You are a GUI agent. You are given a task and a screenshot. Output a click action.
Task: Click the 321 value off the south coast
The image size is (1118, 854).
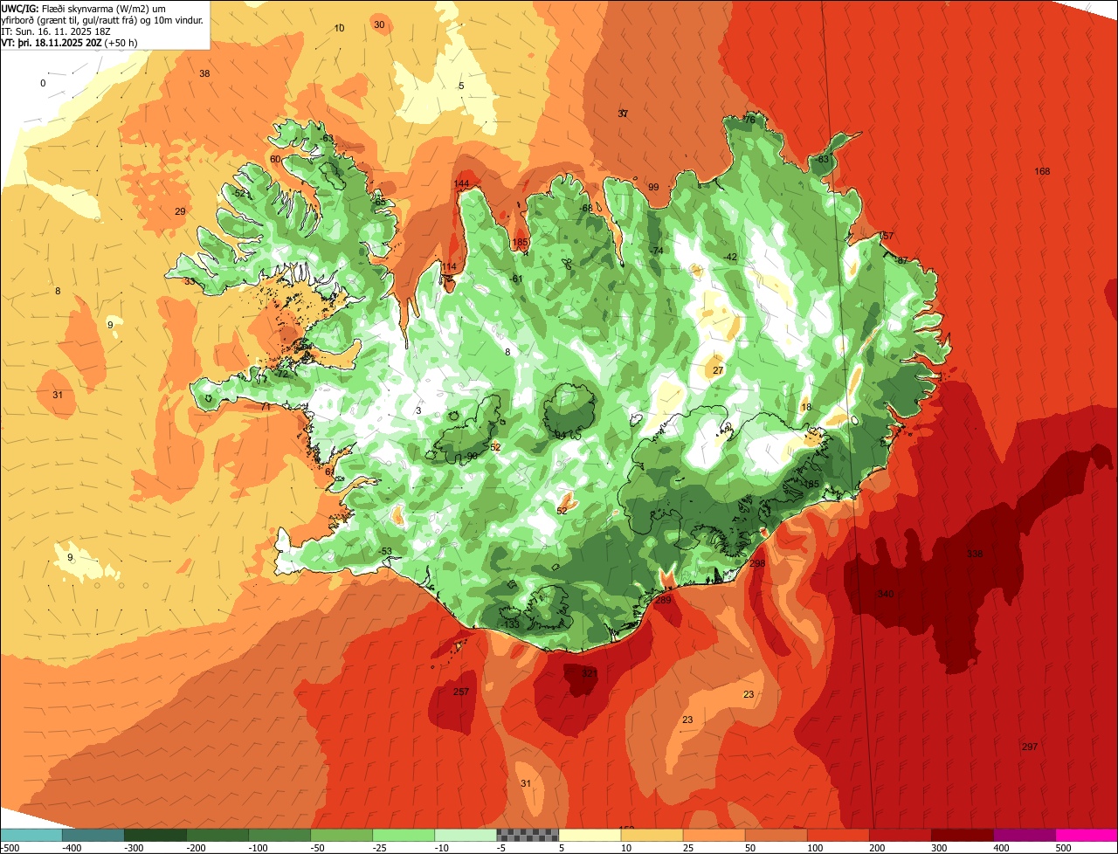pos(590,673)
